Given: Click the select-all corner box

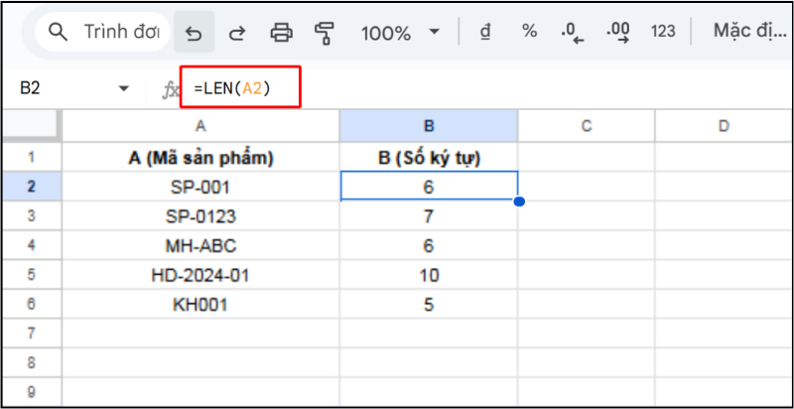Looking at the screenshot, I should click(32, 124).
